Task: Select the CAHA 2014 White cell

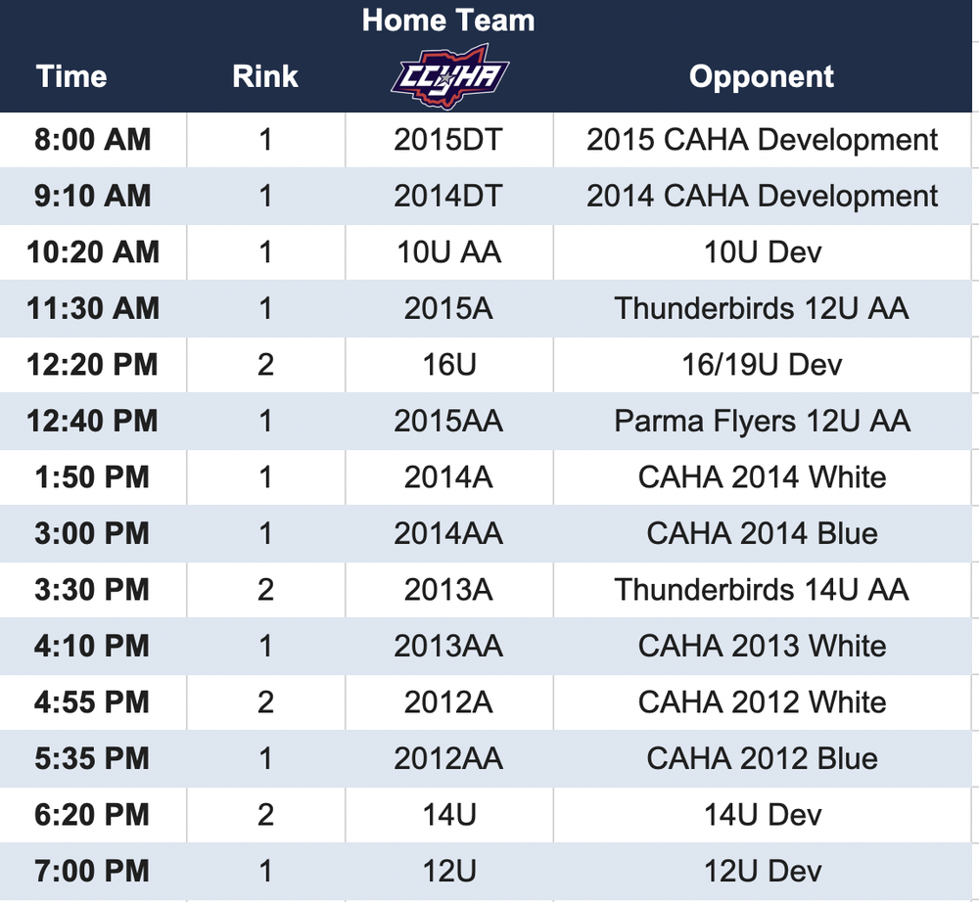Action: pos(763,477)
